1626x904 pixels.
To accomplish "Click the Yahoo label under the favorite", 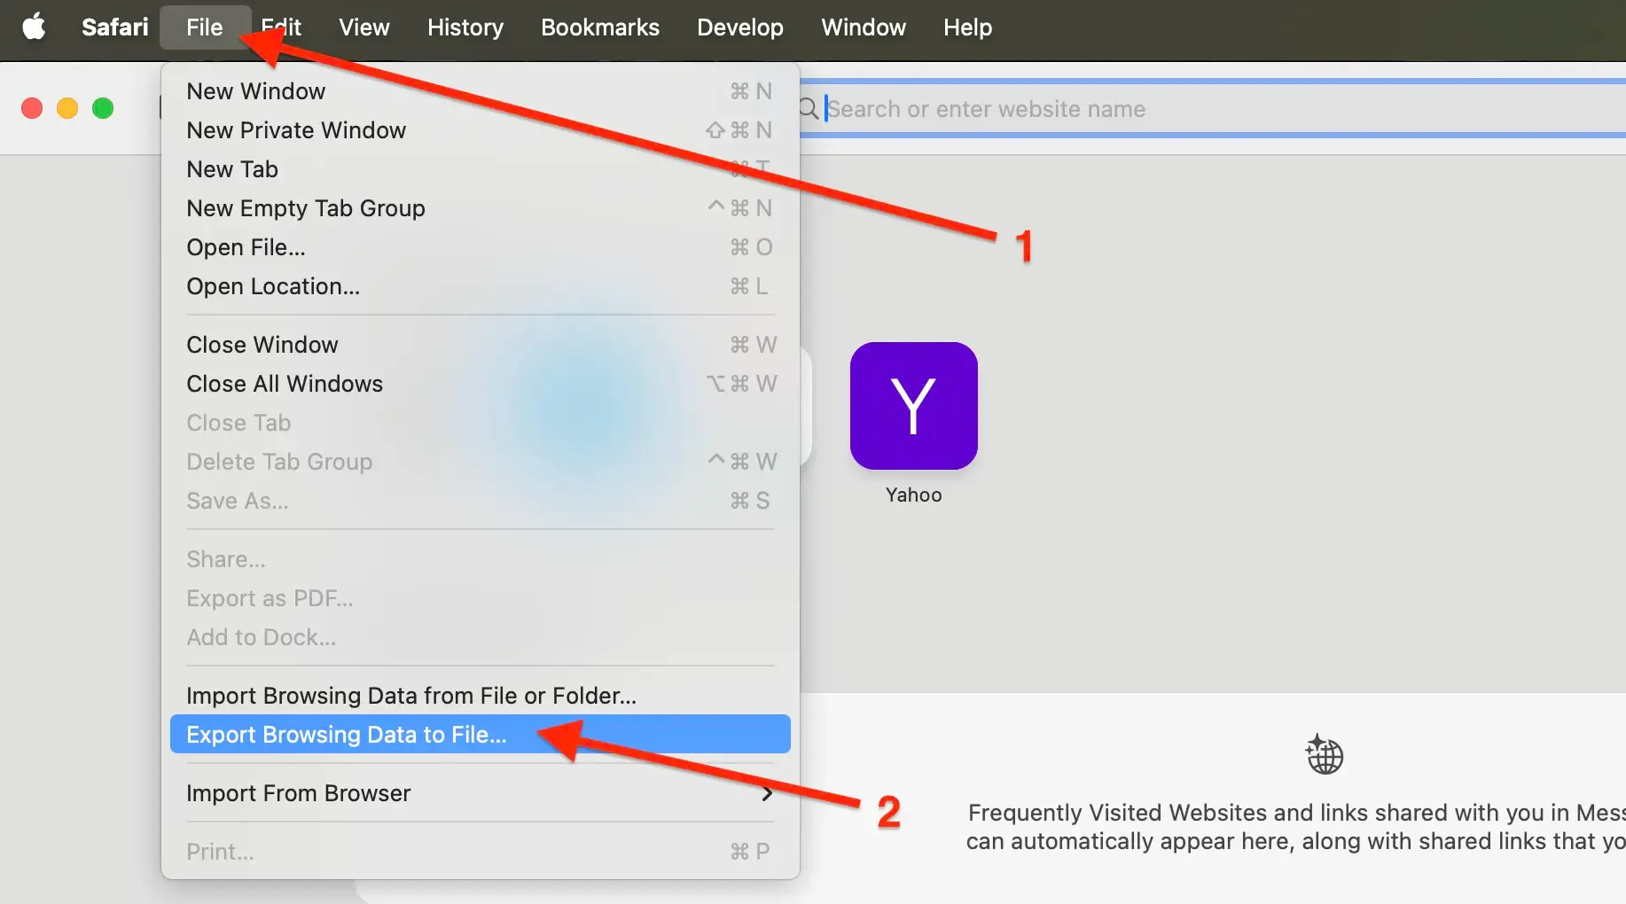I will point(913,495).
